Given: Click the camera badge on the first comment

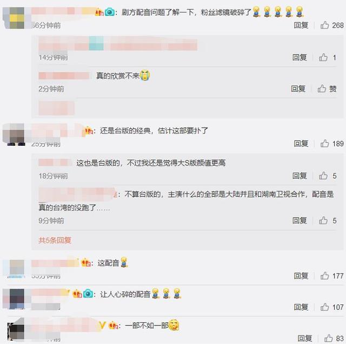Looking at the screenshot, I should pos(110,12).
